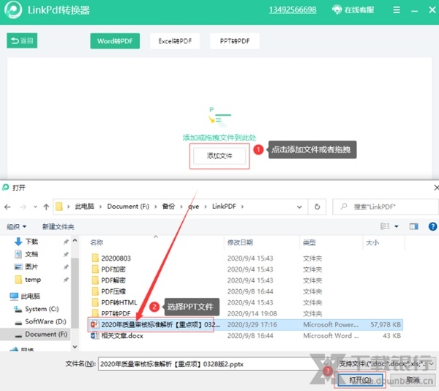Click the 文件名 input field

click(x=214, y=364)
